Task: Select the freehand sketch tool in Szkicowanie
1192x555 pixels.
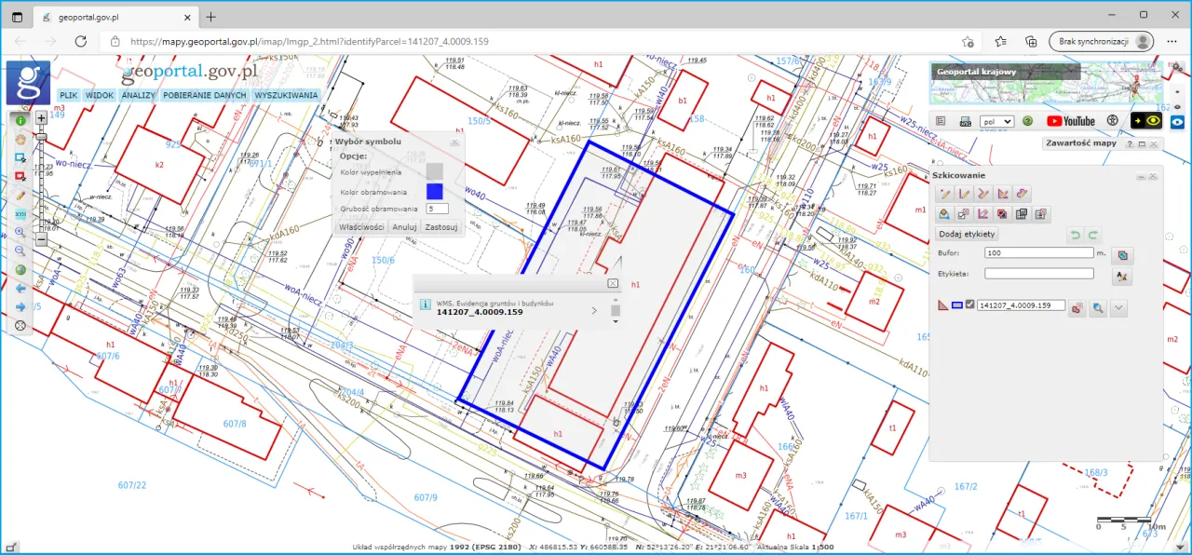Action: [x=1021, y=194]
